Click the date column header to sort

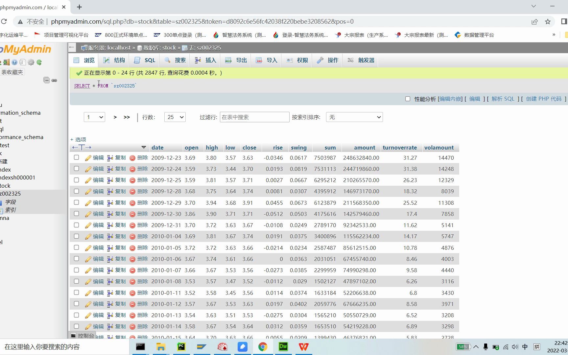[157, 147]
